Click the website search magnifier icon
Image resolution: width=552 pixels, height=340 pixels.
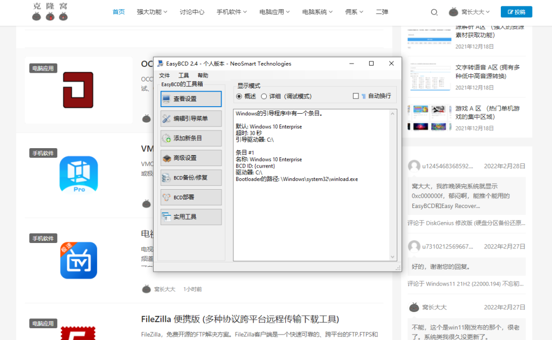pyautogui.click(x=434, y=12)
